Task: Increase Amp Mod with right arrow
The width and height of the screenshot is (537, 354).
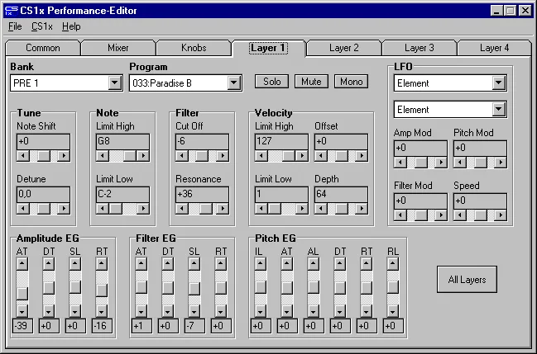Action: tap(441, 163)
